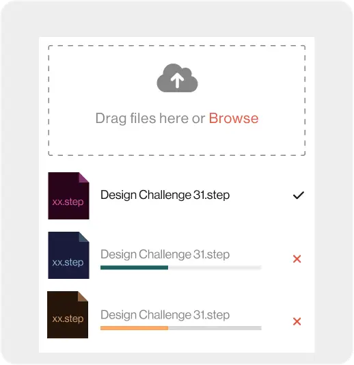
Task: Click the filled green progress bar segment
Action: coord(135,268)
